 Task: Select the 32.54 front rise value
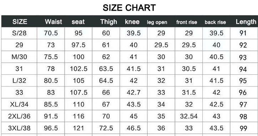pyautogui.click(x=189, y=116)
